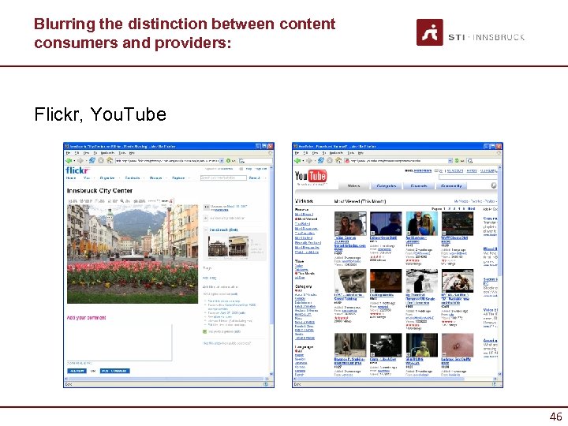Image resolution: width=568 pixels, height=426 pixels.
Task: Open Back history dropdown in YouTube browser
Action: tap(303, 160)
